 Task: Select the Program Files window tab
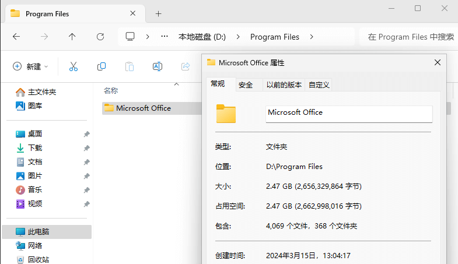tap(75, 14)
